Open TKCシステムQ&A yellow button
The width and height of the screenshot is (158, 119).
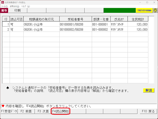pos(144,10)
